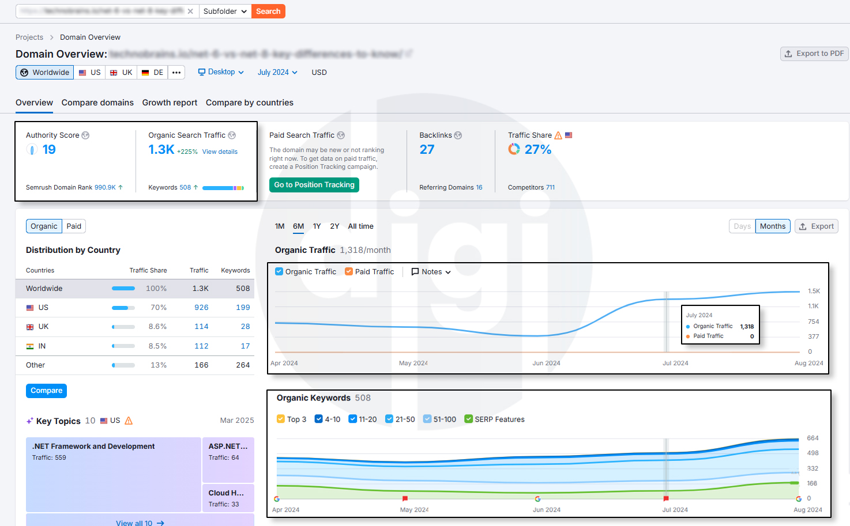Select the All time range
Viewport: 850px width, 526px height.
click(360, 226)
